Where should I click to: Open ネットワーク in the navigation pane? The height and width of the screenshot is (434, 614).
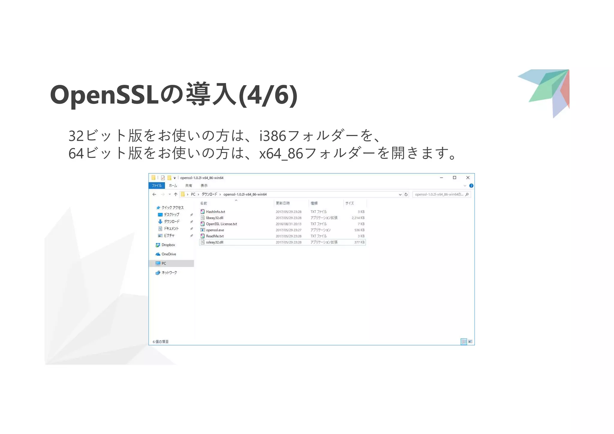click(x=166, y=272)
